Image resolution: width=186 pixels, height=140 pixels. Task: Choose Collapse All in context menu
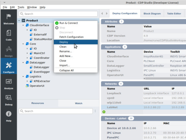tap(76, 70)
